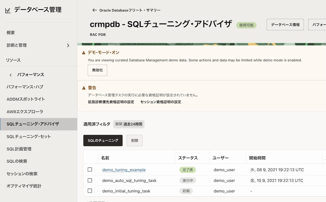Click the 実行中 status badge
Viewport: 326px width, 202px height.
(188, 181)
